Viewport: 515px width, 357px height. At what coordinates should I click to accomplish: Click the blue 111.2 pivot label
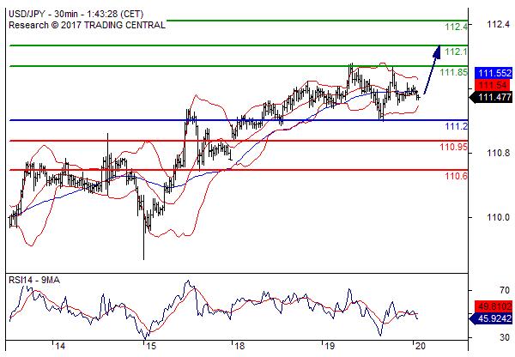pyautogui.click(x=457, y=126)
